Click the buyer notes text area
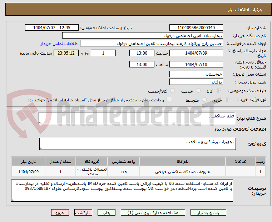This screenshot has height=222, width=272. coord(122,191)
